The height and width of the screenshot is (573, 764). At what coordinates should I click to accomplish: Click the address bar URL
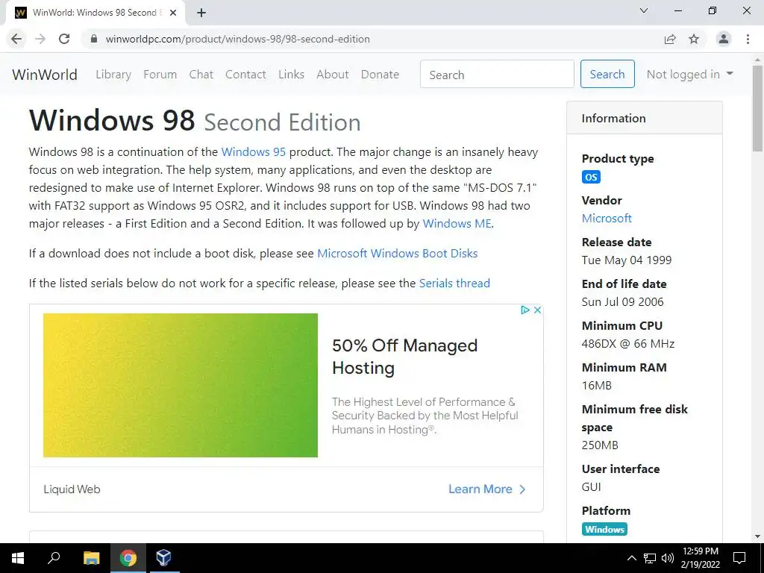click(238, 39)
